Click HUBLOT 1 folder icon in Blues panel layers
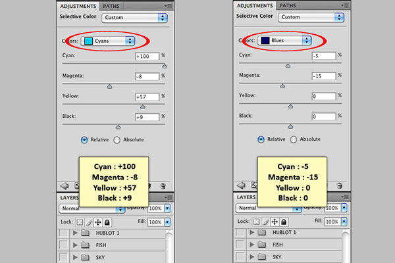Viewport: 395px width, 263px height. [262, 232]
